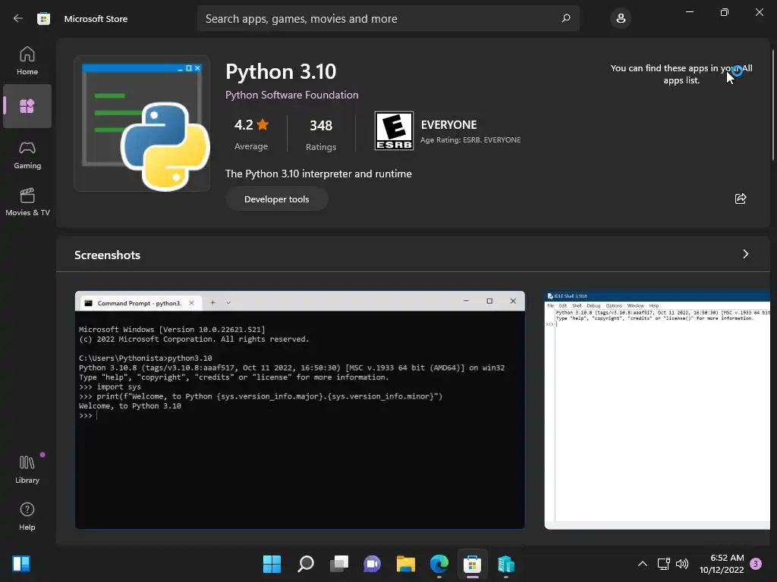The height and width of the screenshot is (582, 777).
Task: Open the rightmost blue taskbar app icon
Action: tap(506, 564)
